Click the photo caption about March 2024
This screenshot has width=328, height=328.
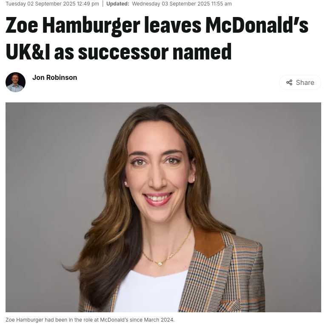tap(90, 320)
